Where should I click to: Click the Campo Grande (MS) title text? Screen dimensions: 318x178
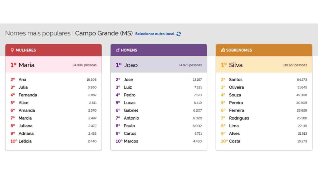pos(103,33)
